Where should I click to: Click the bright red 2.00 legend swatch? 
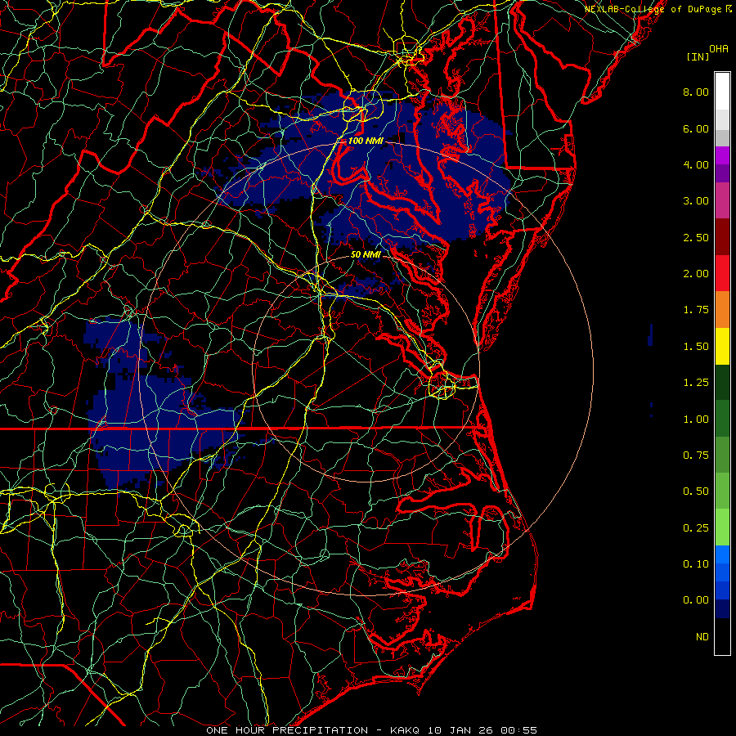pos(722,273)
